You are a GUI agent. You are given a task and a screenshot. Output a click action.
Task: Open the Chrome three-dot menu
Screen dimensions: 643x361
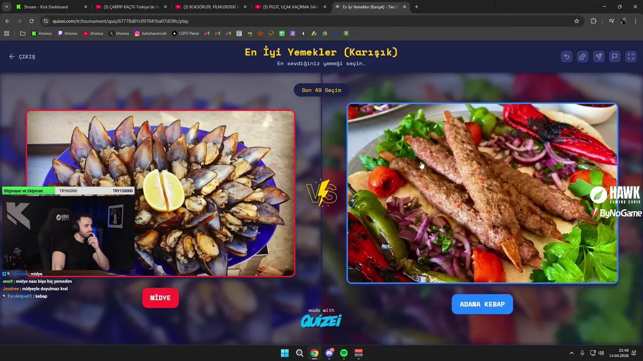[x=635, y=21]
